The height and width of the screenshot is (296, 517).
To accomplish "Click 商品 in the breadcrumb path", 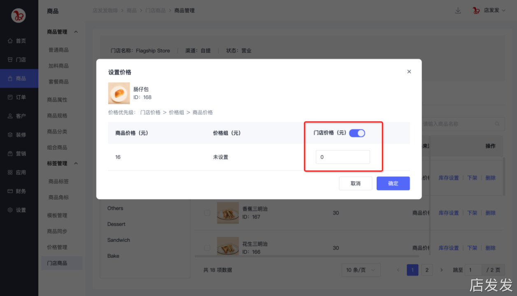I will pyautogui.click(x=131, y=11).
